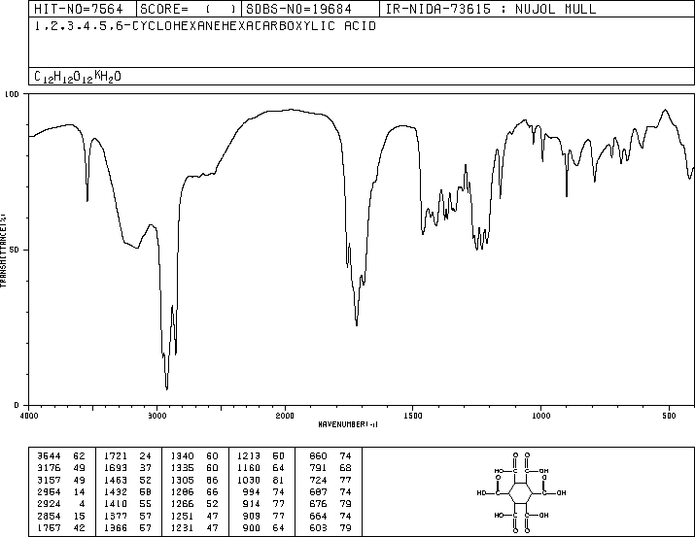Select peak value 3176 in the table
This screenshot has width=695, height=537.
(x=49, y=468)
